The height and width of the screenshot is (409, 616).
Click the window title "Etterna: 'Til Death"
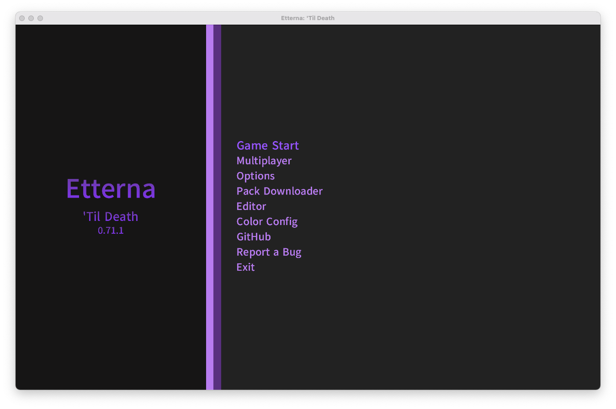pyautogui.click(x=308, y=18)
